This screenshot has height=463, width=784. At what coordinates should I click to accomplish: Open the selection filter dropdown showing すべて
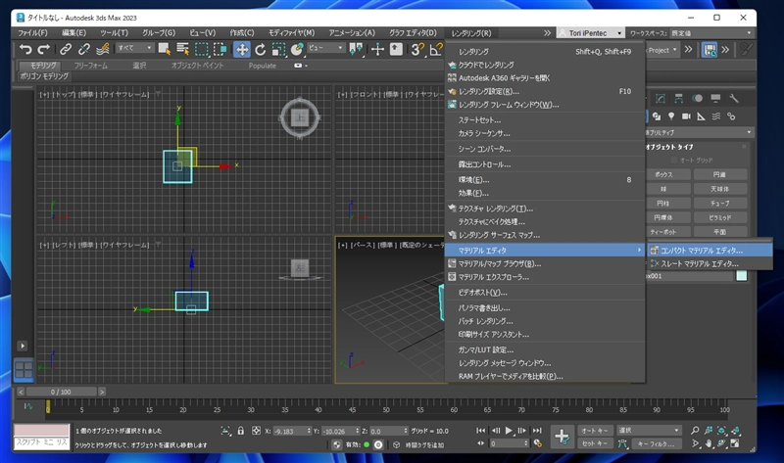point(134,48)
